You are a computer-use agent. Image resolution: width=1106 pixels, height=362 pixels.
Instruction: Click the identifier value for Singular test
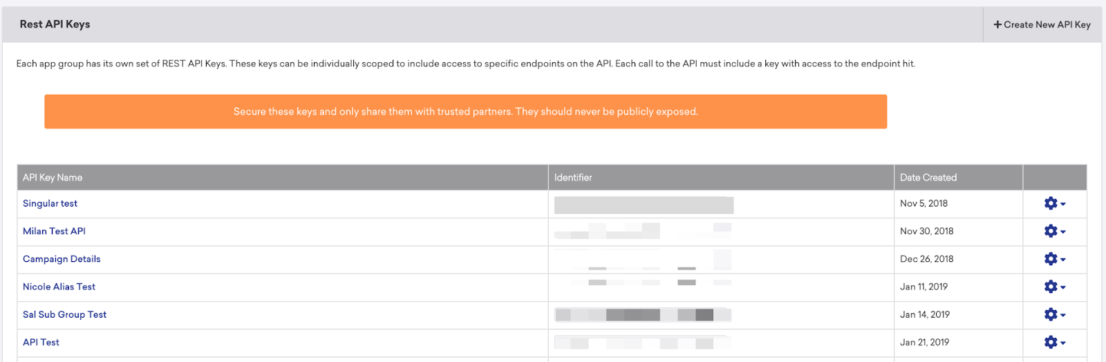click(x=644, y=204)
